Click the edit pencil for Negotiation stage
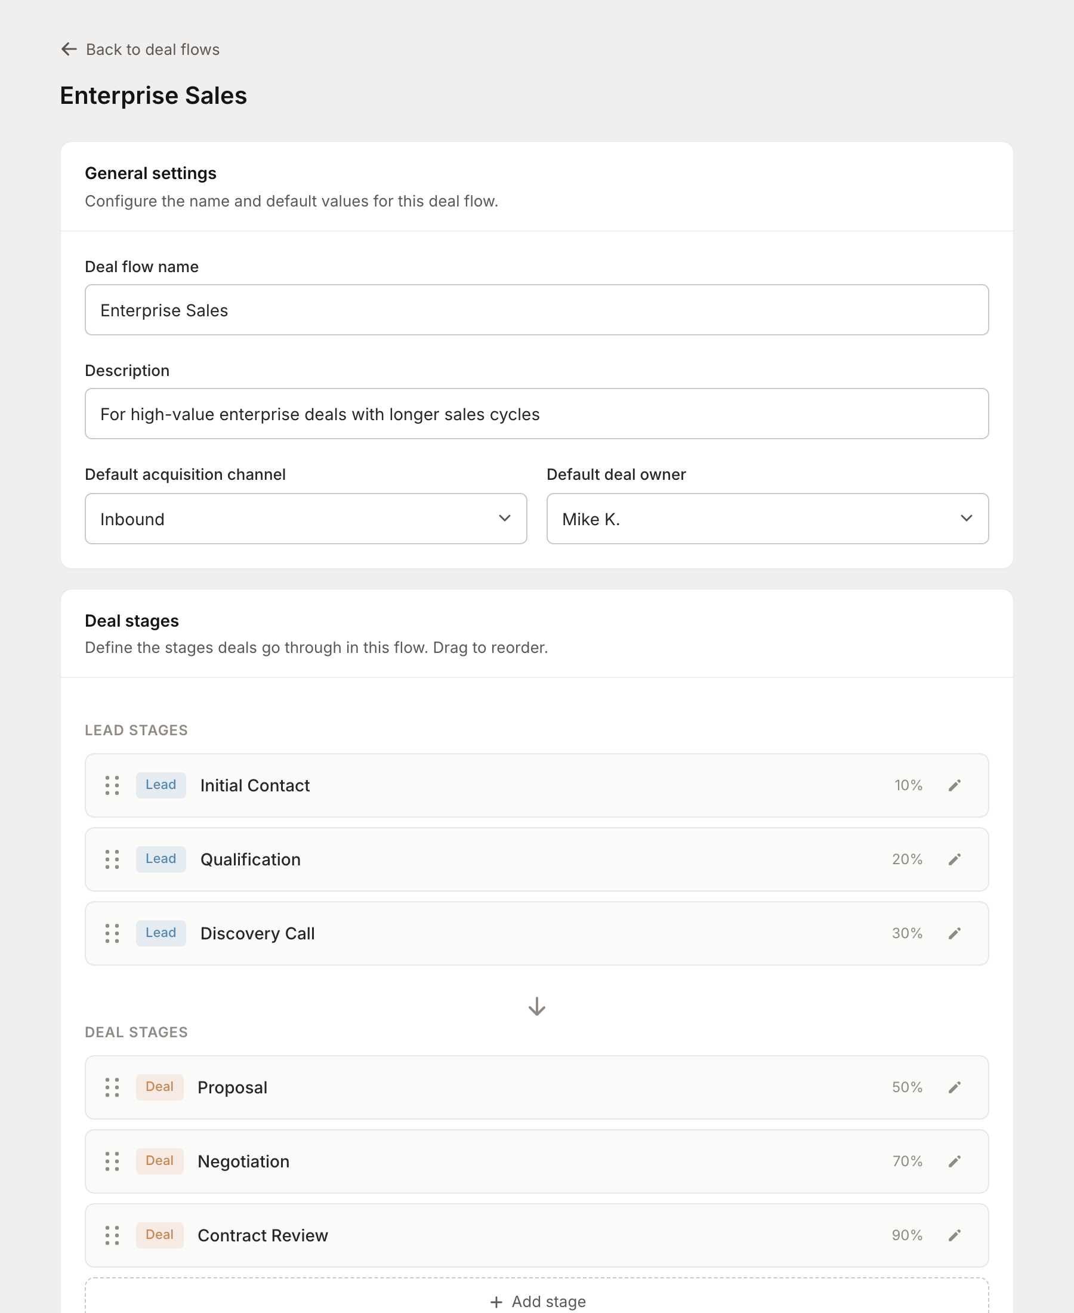This screenshot has width=1074, height=1313. (955, 1161)
